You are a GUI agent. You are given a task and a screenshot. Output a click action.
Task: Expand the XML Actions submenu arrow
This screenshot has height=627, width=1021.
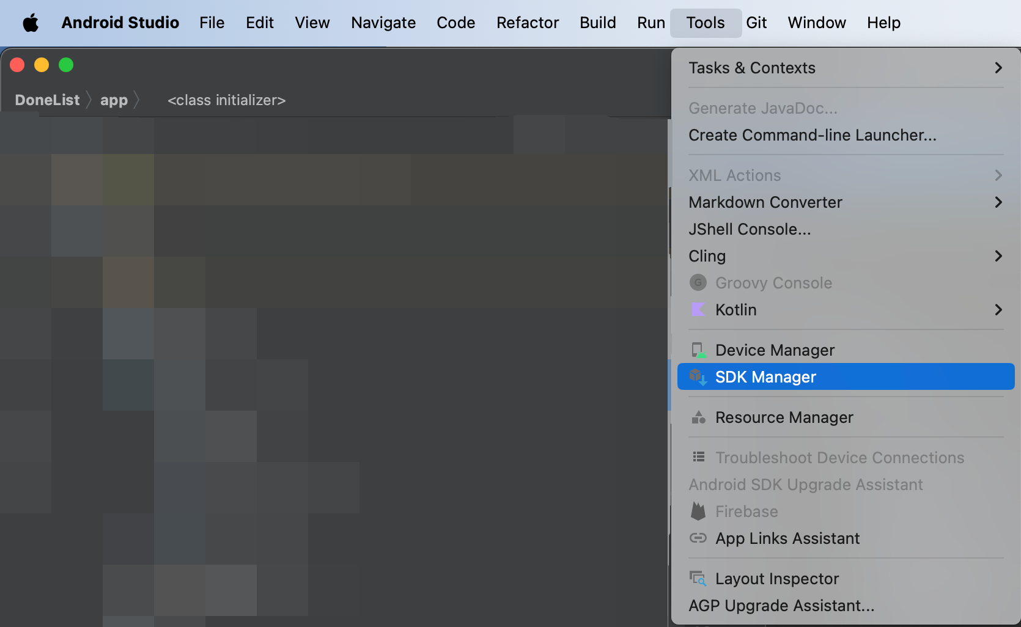(998, 175)
